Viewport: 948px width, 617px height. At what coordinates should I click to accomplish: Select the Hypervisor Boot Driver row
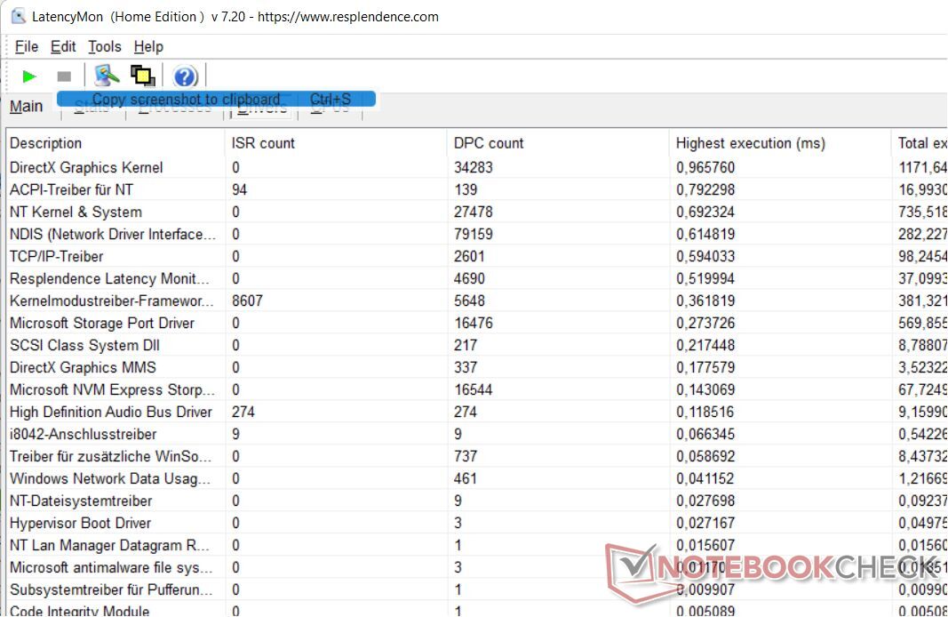coord(476,524)
